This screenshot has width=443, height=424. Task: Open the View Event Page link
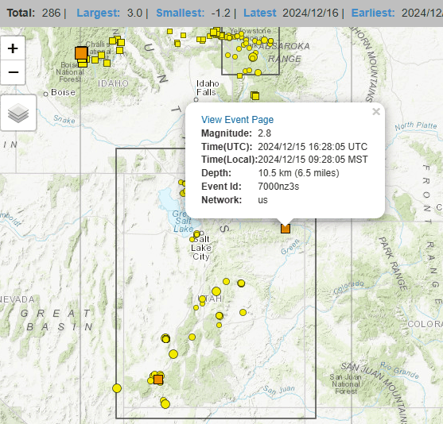click(237, 120)
